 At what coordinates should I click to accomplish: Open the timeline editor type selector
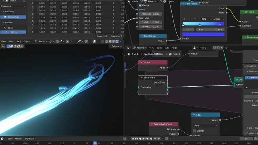(x=3, y=139)
